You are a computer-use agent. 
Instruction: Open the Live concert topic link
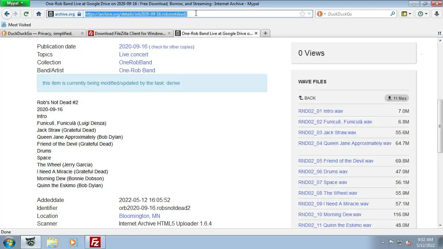coord(134,54)
